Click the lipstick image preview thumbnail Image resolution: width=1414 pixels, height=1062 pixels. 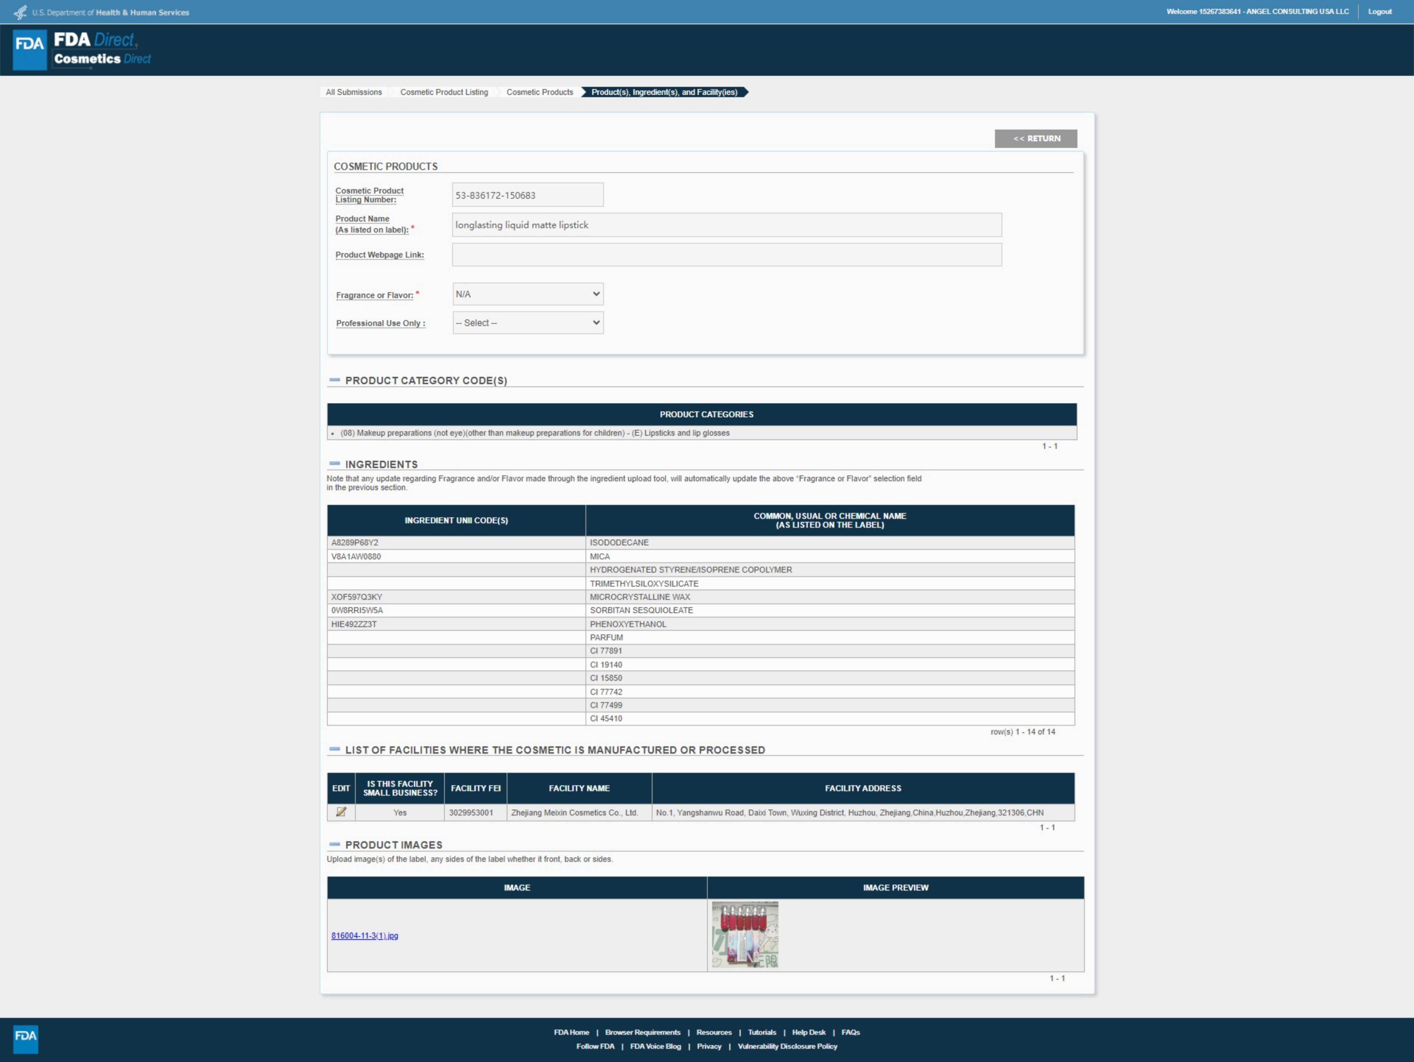point(745,934)
